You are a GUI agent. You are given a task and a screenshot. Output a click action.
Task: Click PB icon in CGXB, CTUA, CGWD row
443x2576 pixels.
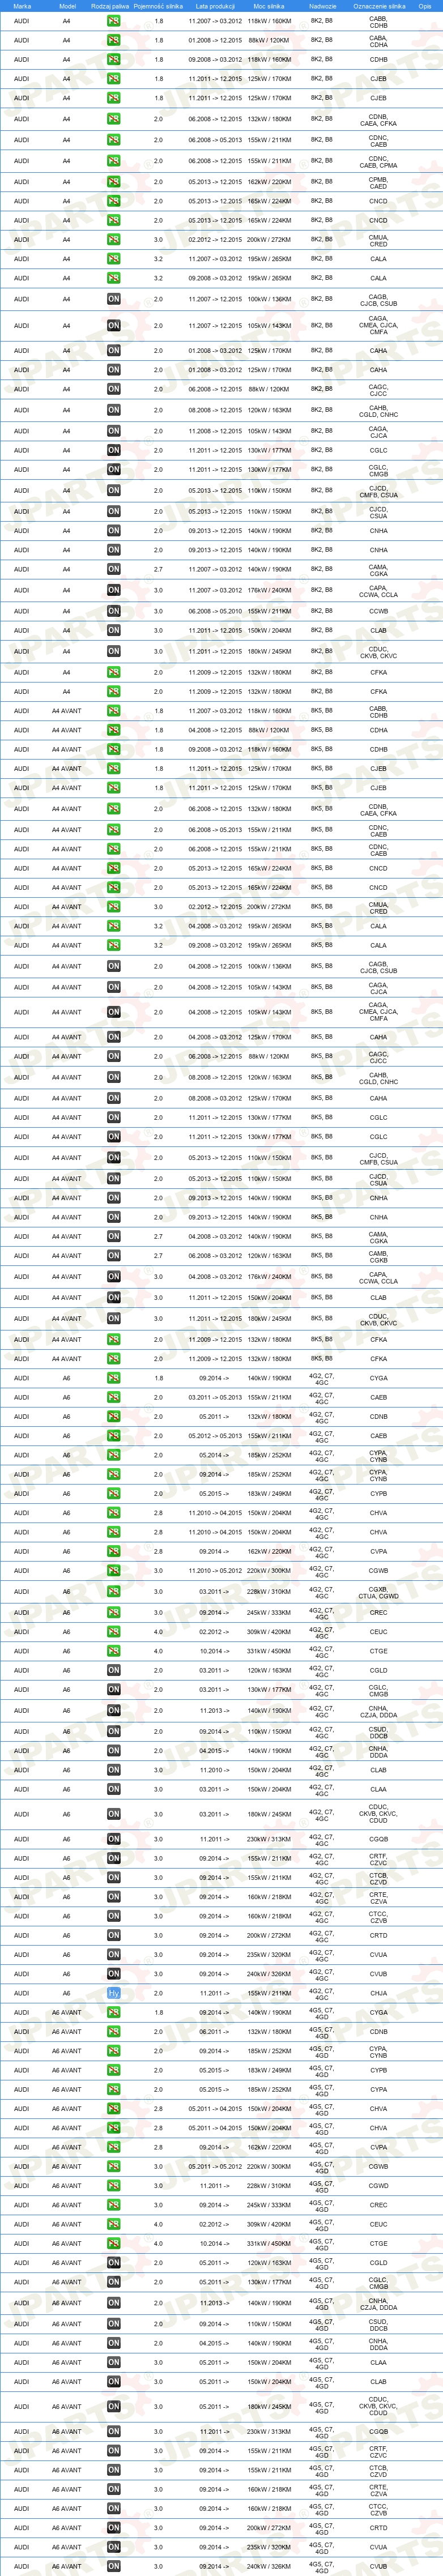[114, 1592]
